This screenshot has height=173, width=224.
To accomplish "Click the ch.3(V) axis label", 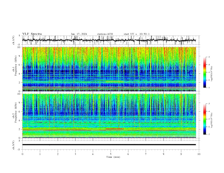I will (x=14, y=145).
